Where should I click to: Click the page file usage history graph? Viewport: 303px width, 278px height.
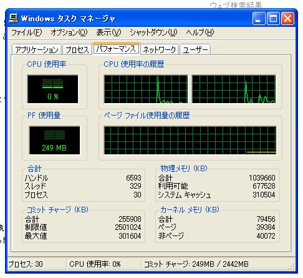(x=190, y=141)
